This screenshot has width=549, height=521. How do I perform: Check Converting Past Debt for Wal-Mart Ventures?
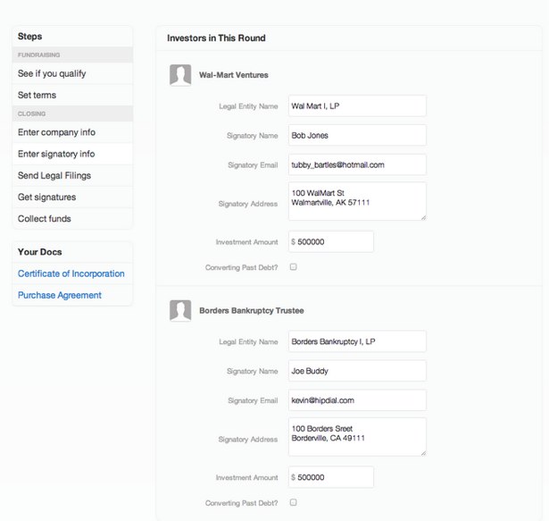(x=294, y=266)
